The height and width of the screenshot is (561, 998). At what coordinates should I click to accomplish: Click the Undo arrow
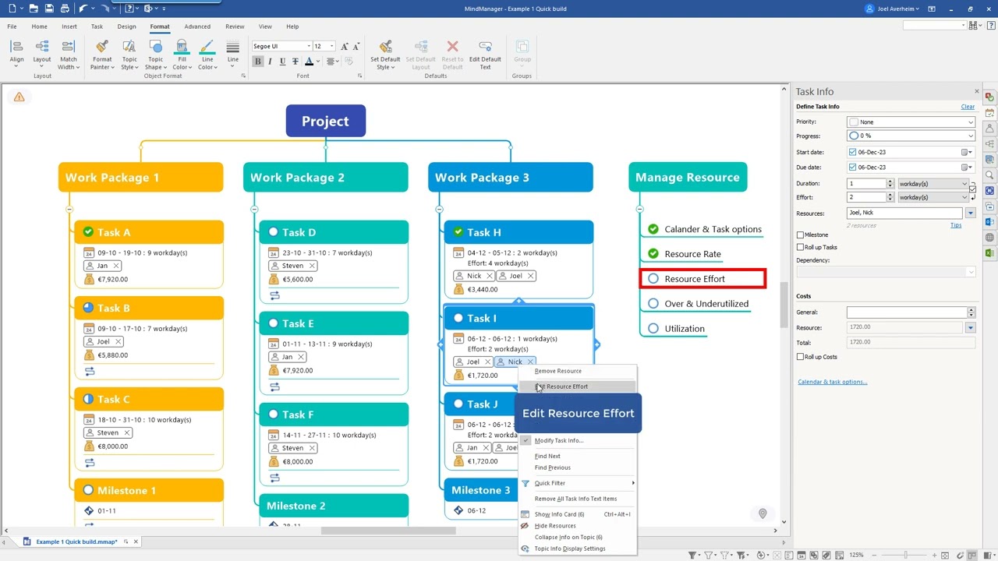click(x=83, y=9)
